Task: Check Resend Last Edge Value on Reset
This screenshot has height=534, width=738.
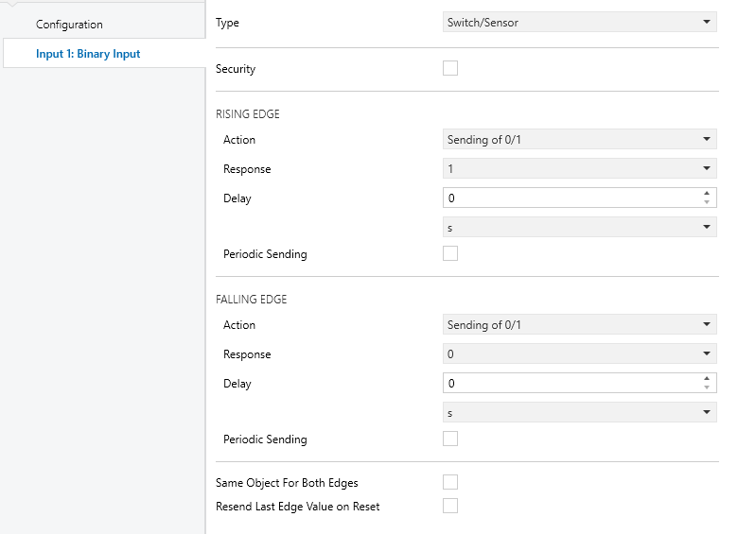Action: click(x=450, y=506)
